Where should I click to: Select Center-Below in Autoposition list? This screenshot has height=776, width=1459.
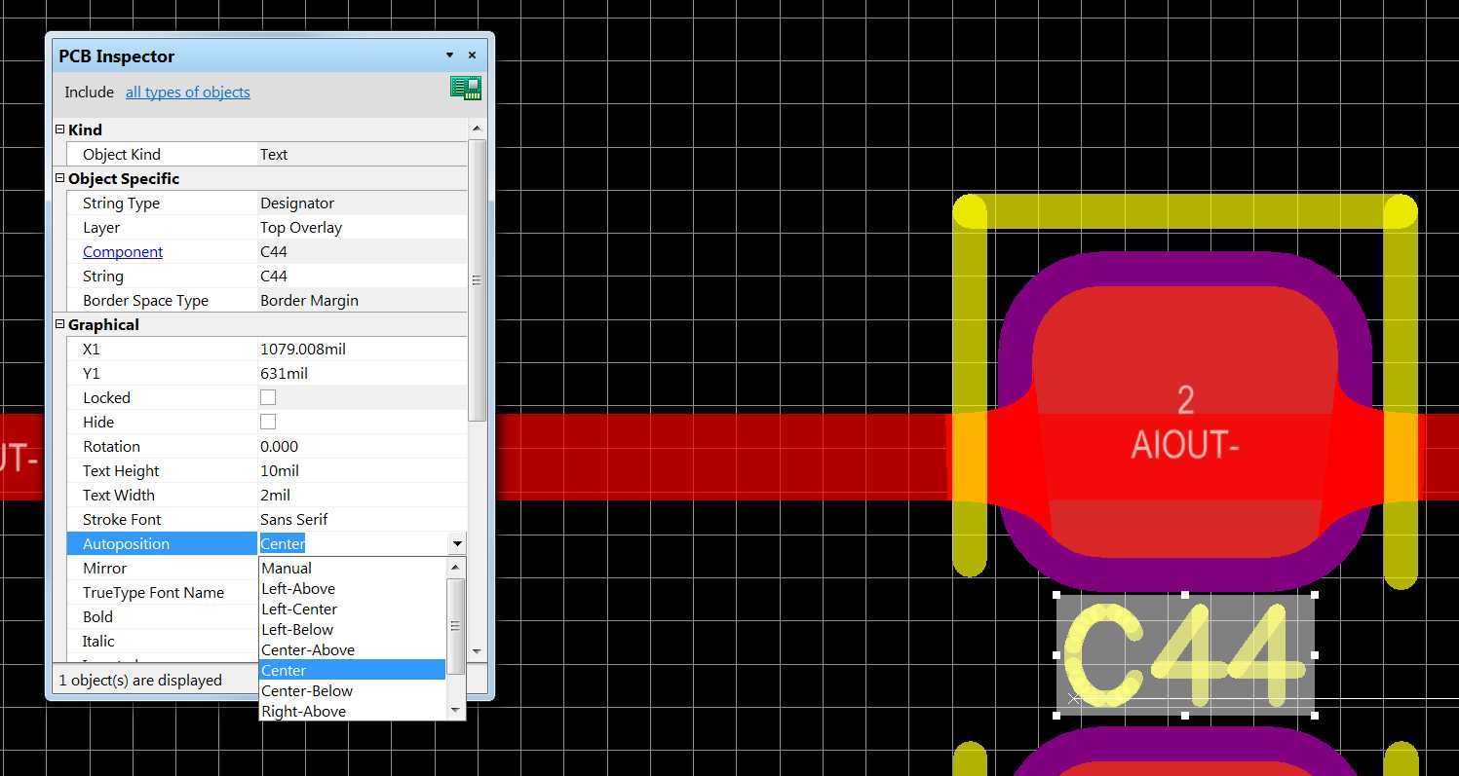[x=352, y=690]
